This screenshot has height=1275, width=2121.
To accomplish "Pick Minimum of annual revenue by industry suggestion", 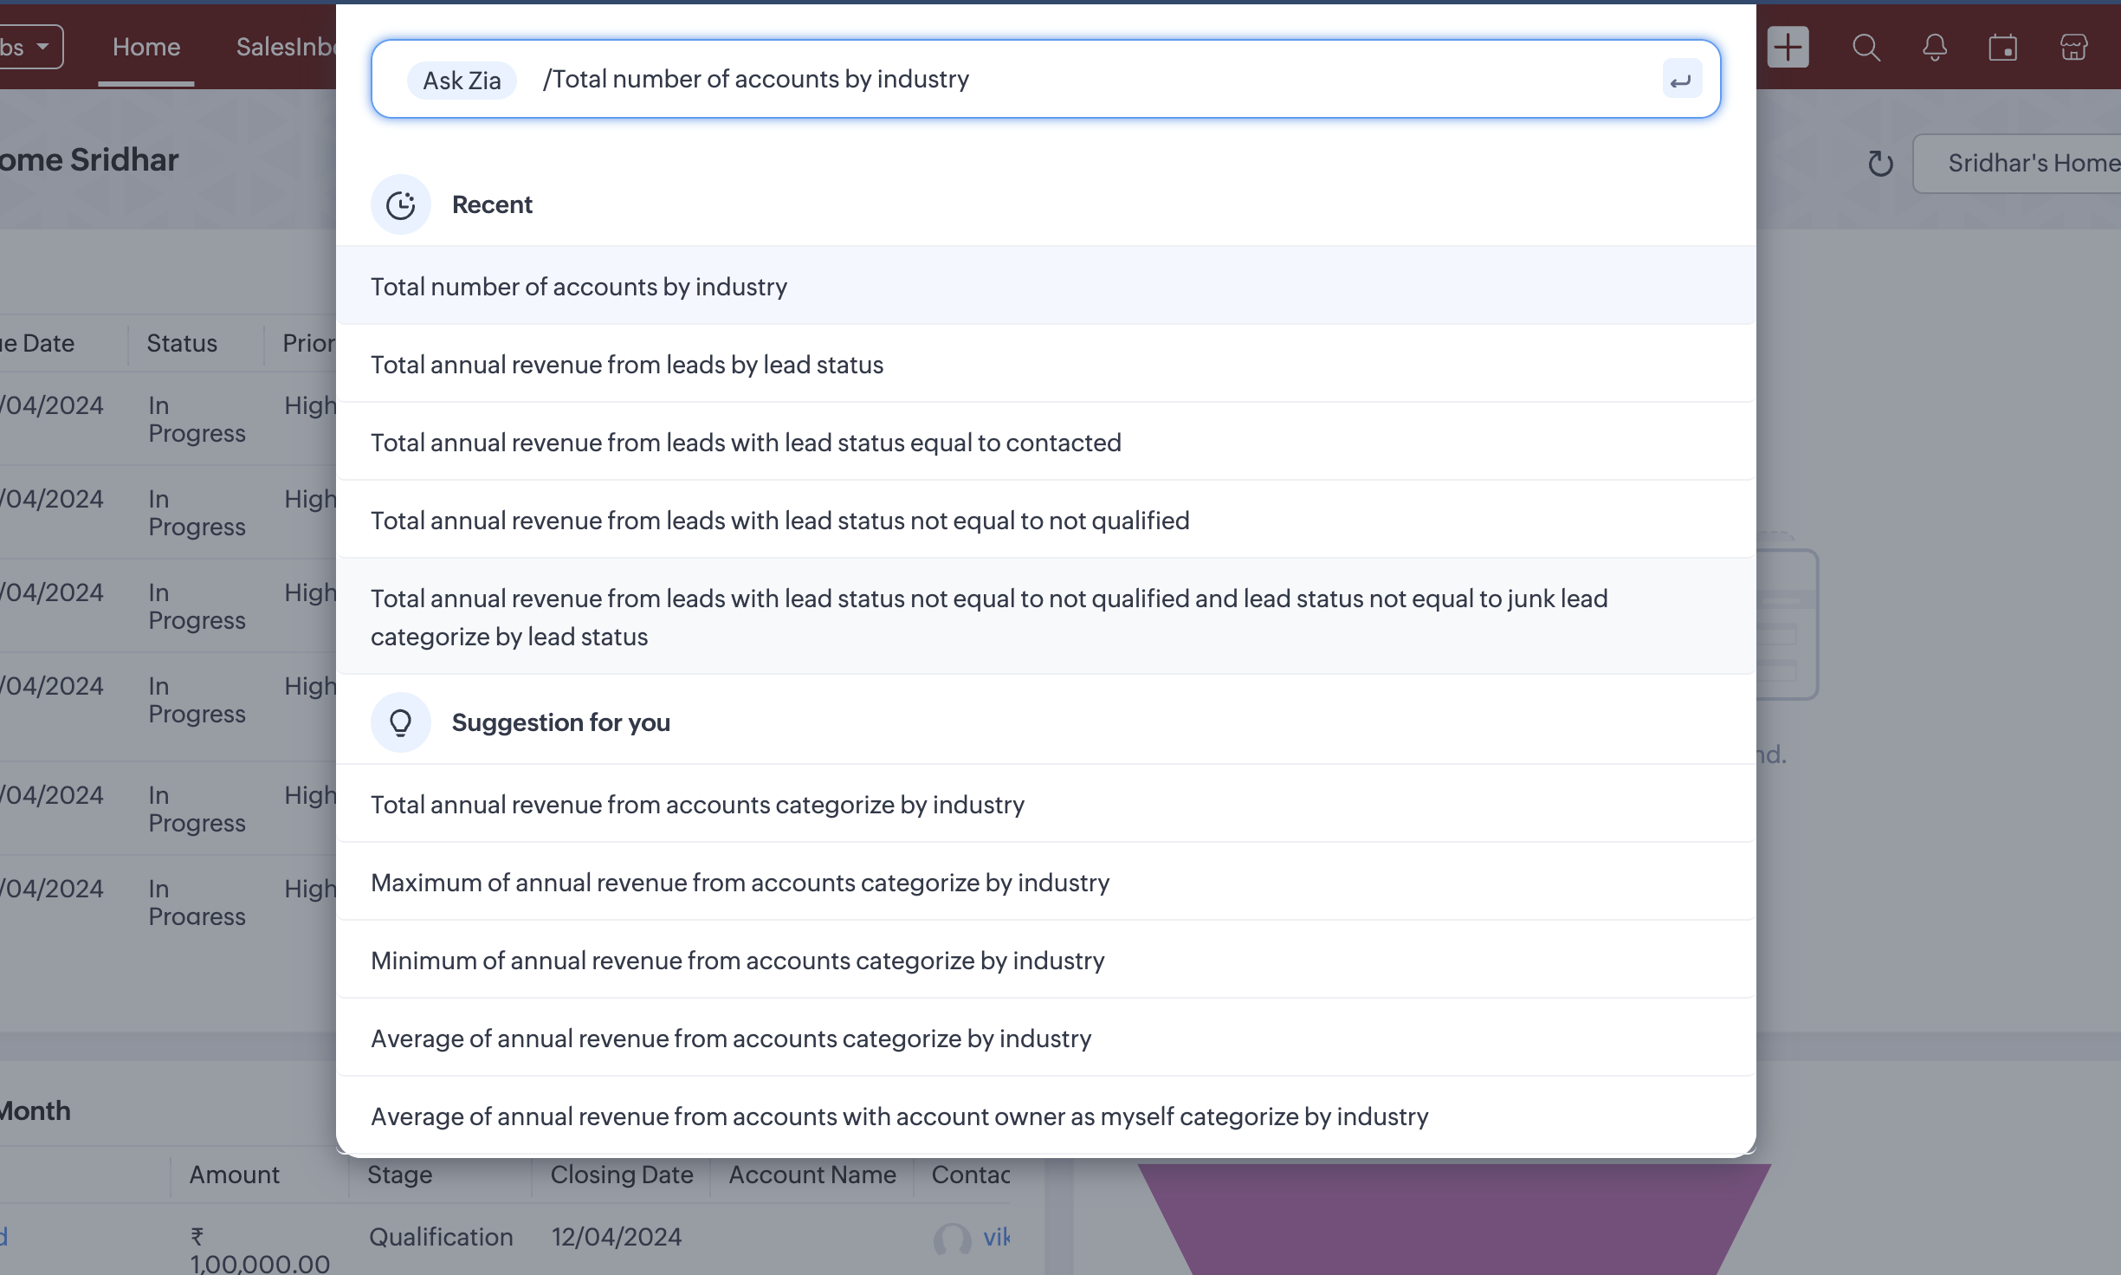I will point(736,961).
